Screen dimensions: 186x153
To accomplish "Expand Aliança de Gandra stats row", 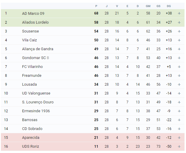I will tap(179, 49).
